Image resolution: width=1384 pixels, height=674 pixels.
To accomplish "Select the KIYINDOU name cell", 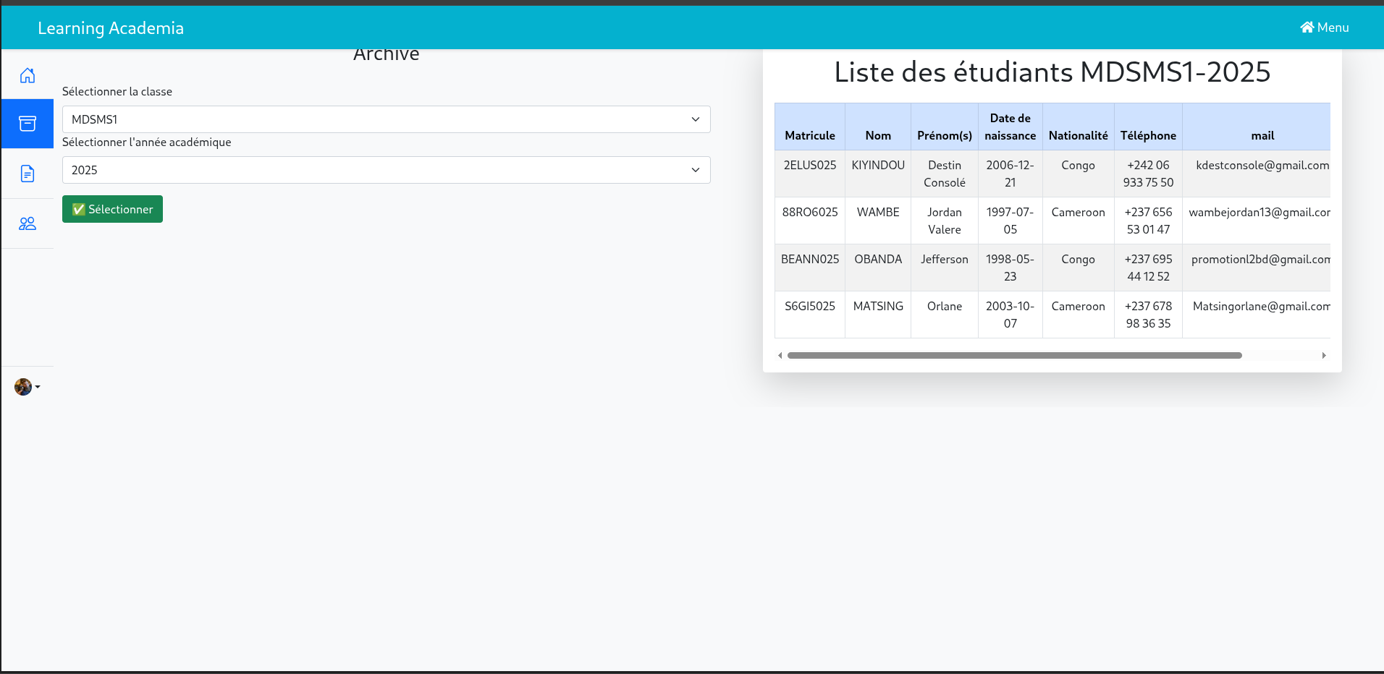I will point(877,166).
